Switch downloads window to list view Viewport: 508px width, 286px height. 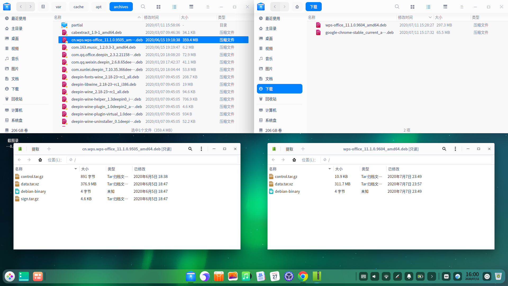(428, 7)
